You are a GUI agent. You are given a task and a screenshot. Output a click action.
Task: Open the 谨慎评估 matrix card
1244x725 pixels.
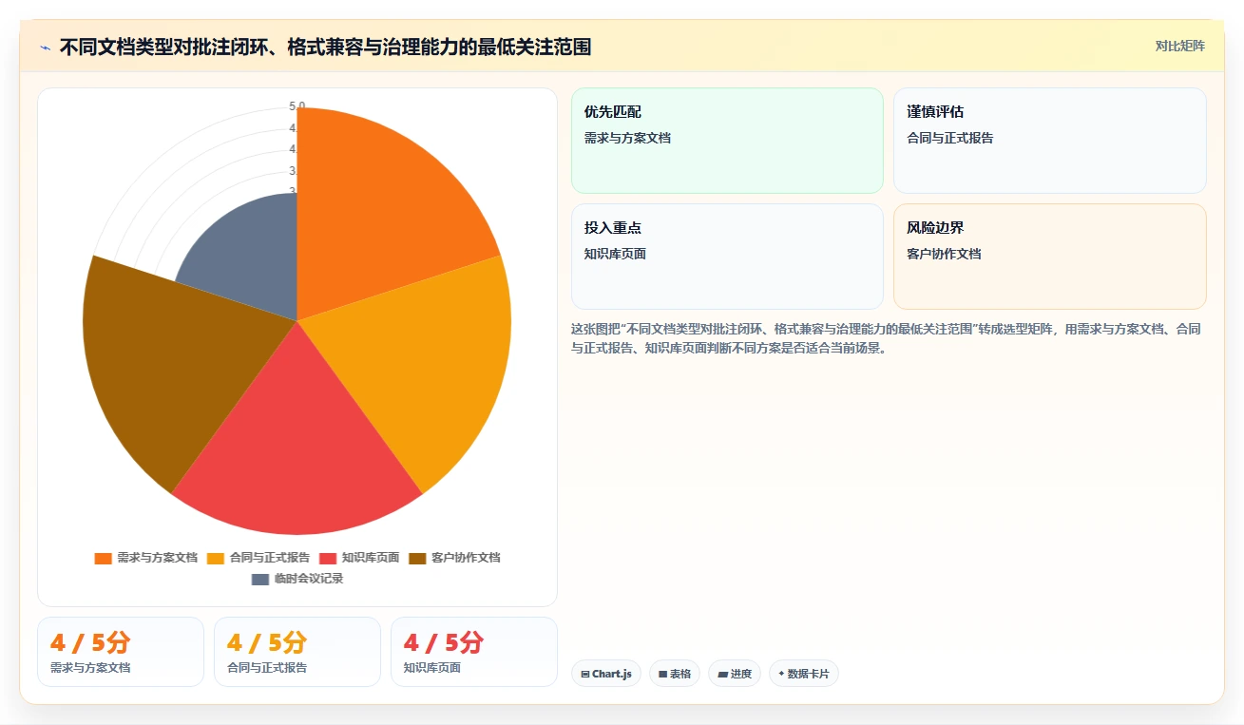(x=1050, y=141)
